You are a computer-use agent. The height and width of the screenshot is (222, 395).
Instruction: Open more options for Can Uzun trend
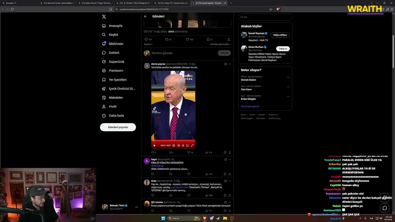click(288, 87)
